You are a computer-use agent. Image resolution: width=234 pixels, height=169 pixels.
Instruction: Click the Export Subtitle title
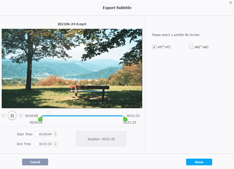[117, 7]
